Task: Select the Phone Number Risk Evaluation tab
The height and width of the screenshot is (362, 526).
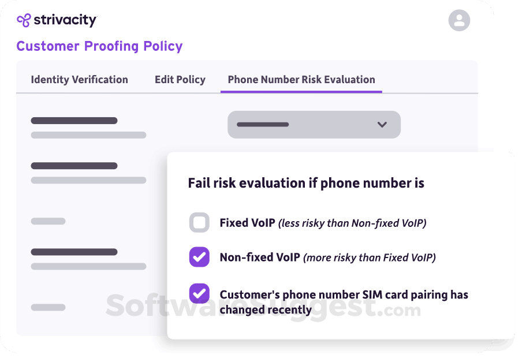Action: [301, 80]
